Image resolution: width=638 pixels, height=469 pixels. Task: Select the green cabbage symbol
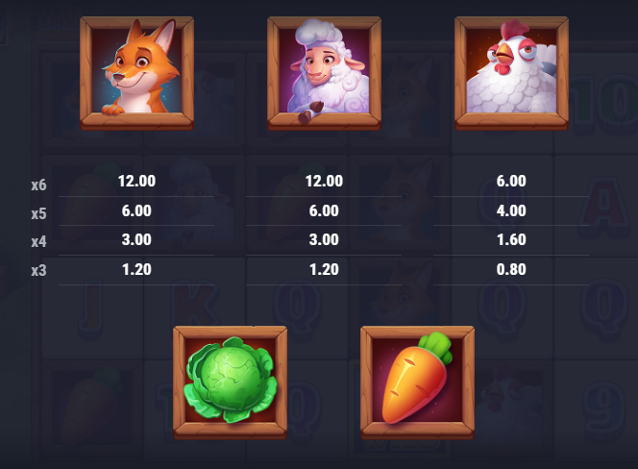[231, 383]
